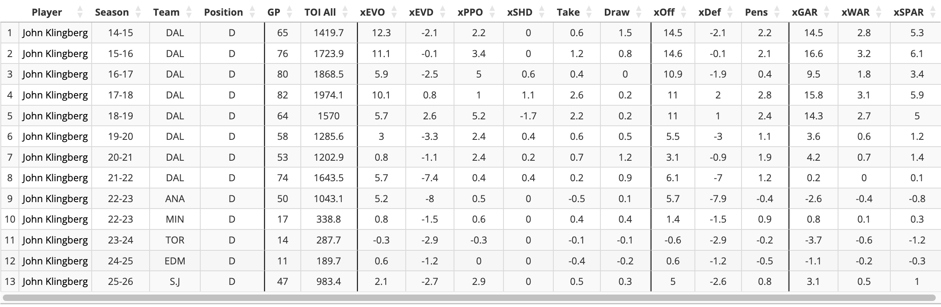Sort table by xPPO column header

pyautogui.click(x=470, y=12)
